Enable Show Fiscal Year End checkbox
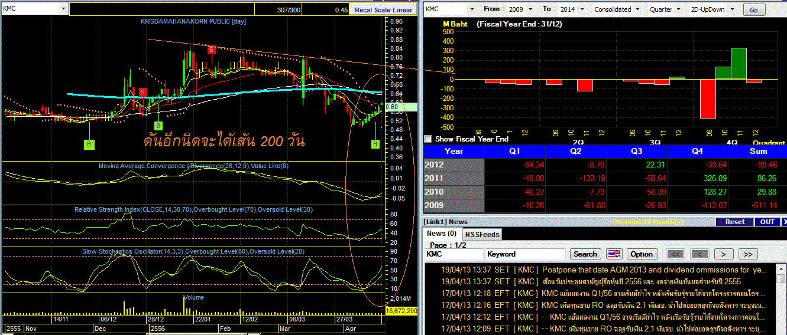The image size is (787, 335). [x=428, y=139]
